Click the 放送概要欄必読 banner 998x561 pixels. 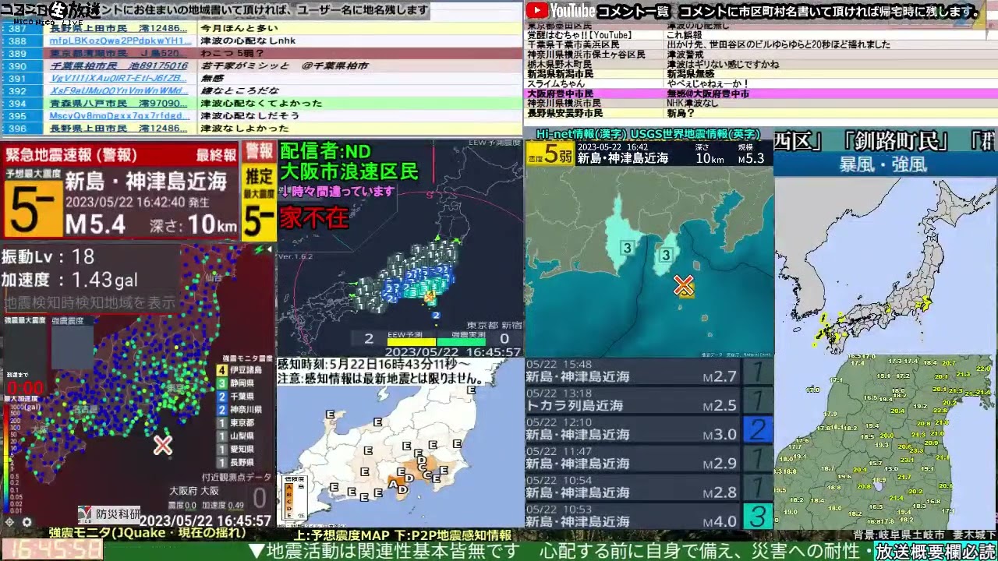point(935,551)
